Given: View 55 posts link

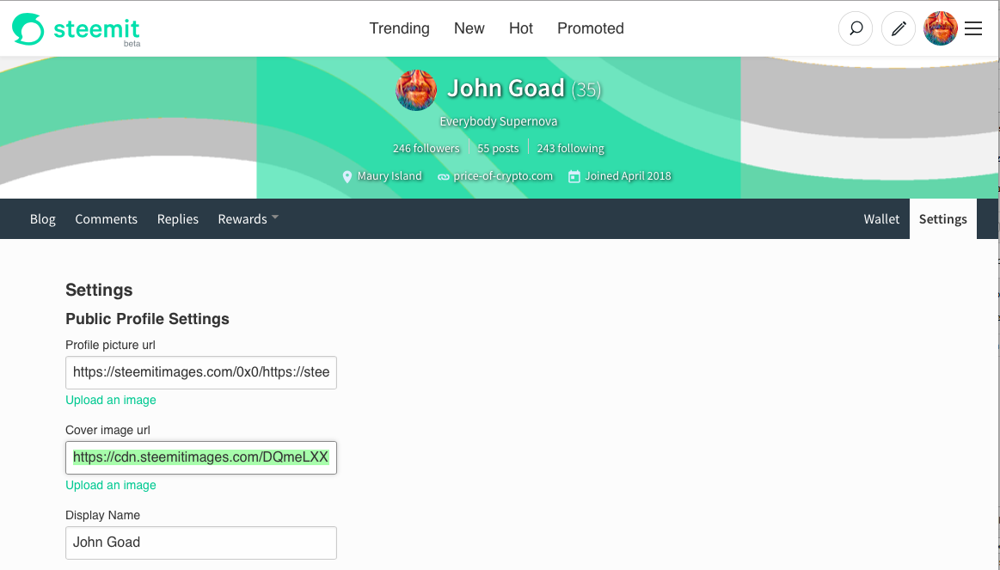Looking at the screenshot, I should point(498,149).
